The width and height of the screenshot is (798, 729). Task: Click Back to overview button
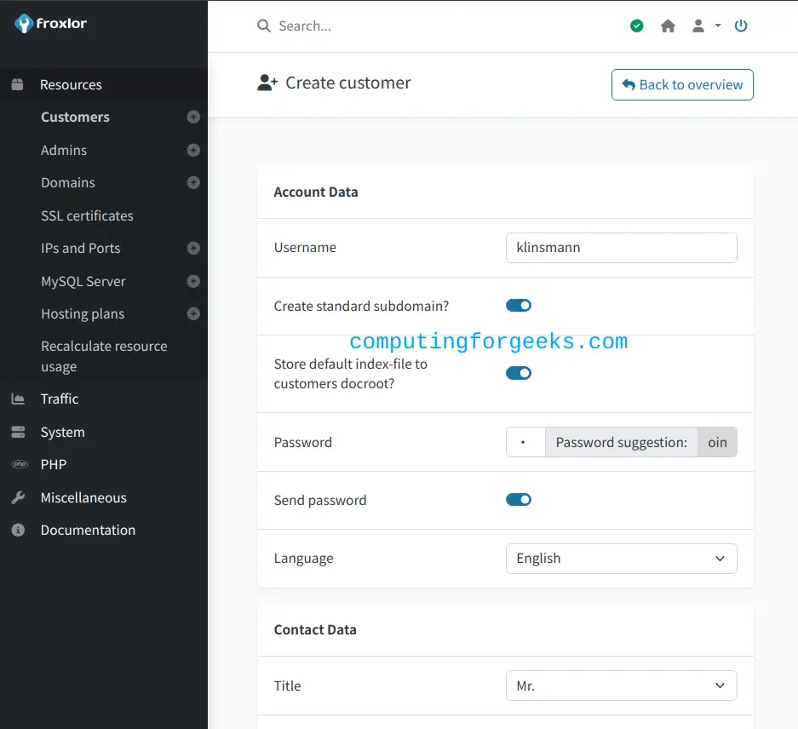click(682, 84)
